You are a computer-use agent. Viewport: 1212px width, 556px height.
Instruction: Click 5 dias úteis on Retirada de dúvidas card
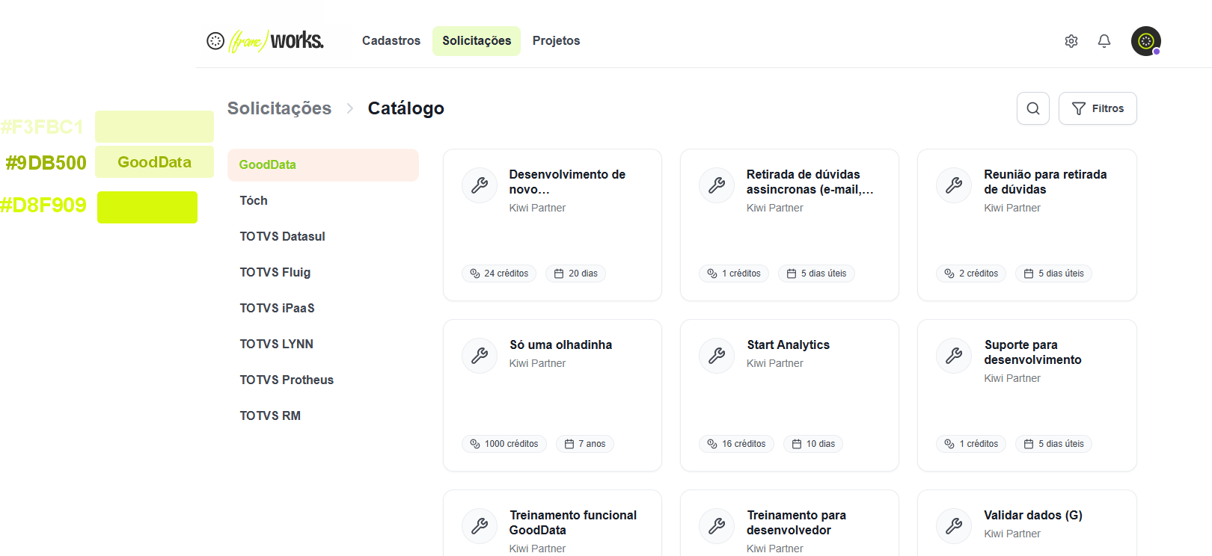point(816,274)
